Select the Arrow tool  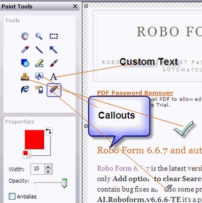coord(53,50)
